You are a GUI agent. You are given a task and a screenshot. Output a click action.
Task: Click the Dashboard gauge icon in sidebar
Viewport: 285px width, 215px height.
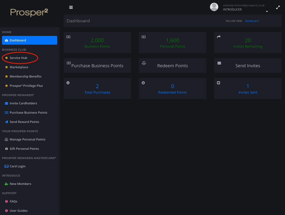6,40
